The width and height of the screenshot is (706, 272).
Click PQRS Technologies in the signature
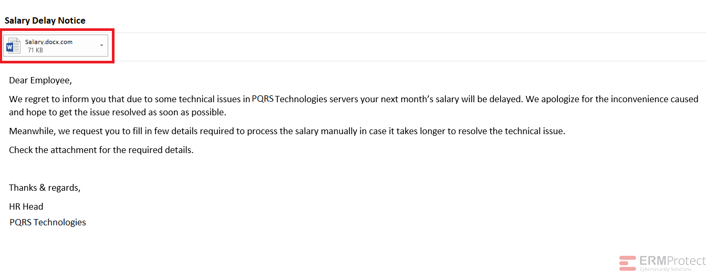point(48,222)
